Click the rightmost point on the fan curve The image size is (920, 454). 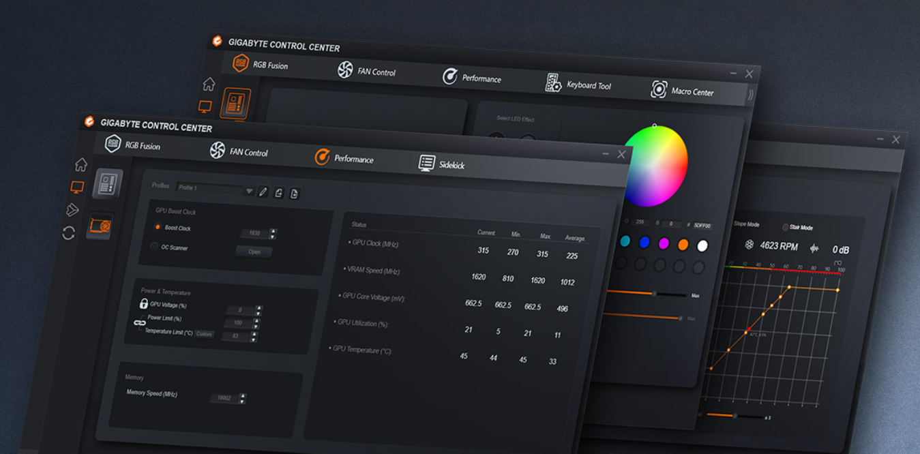pyautogui.click(x=838, y=290)
